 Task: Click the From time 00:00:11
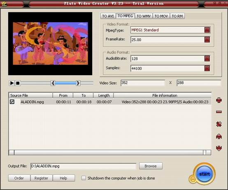coord(63,102)
